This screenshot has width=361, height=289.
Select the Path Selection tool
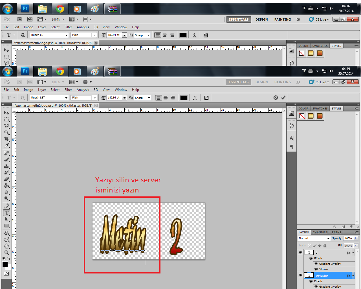pos(6,219)
